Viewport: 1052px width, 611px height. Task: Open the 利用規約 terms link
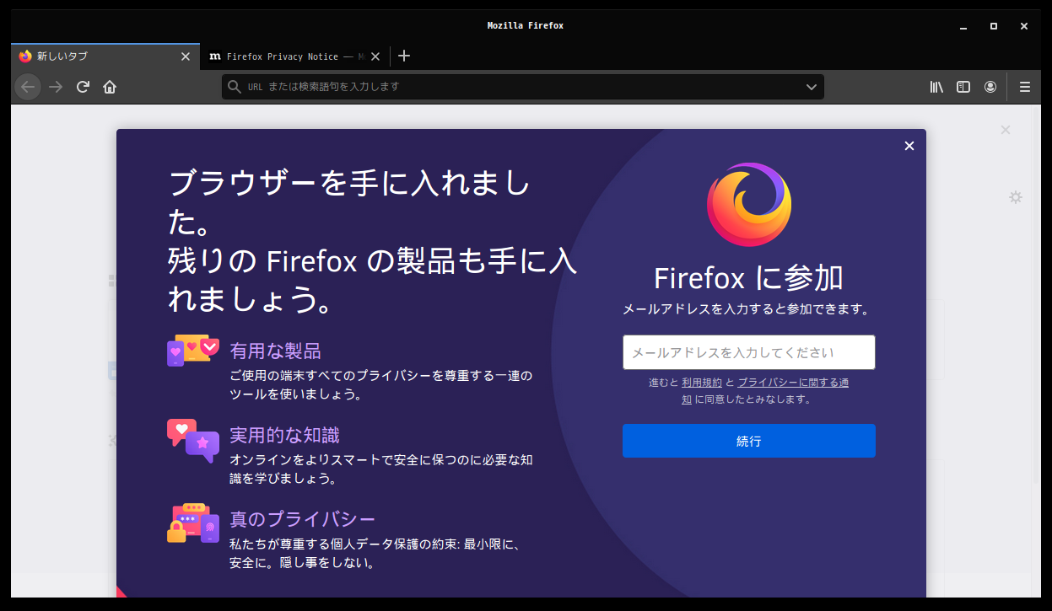[x=702, y=383]
